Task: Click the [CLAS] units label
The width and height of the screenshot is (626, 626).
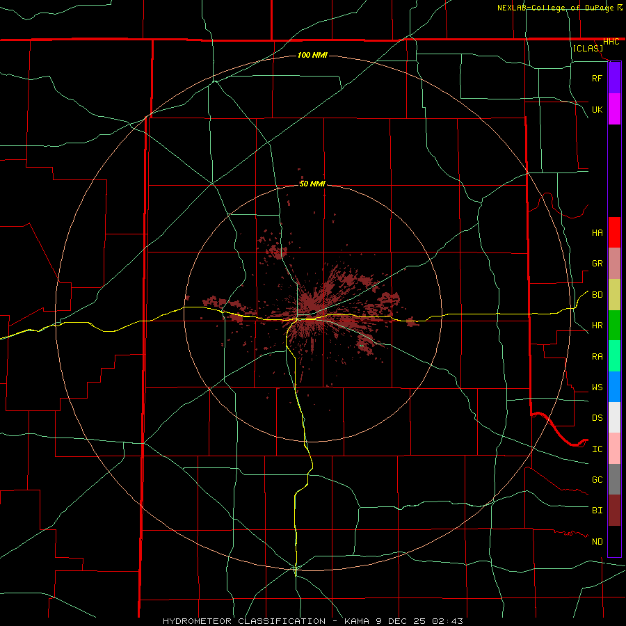Action: pos(588,48)
